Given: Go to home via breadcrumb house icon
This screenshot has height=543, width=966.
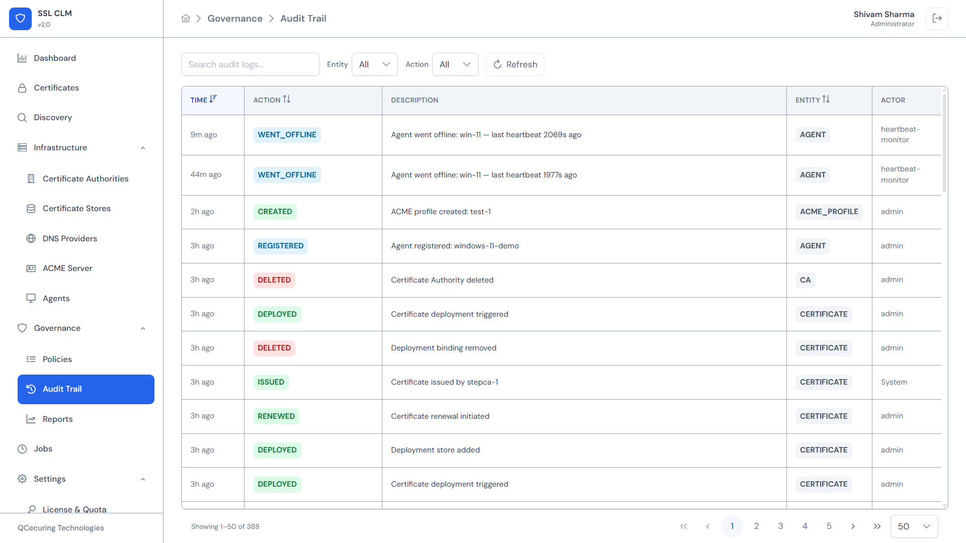Looking at the screenshot, I should pyautogui.click(x=186, y=19).
